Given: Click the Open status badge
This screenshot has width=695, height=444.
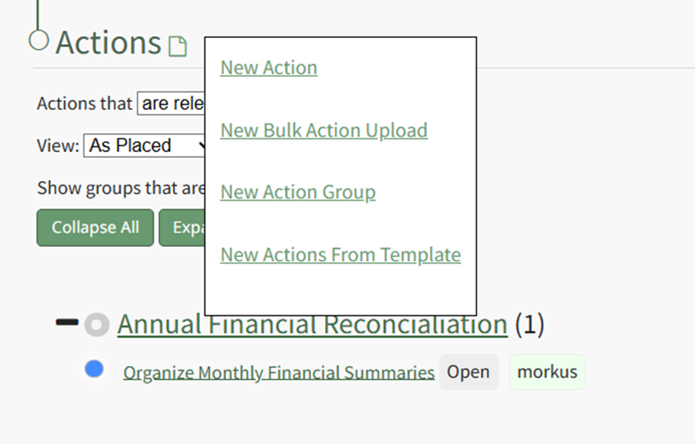Looking at the screenshot, I should pos(468,372).
